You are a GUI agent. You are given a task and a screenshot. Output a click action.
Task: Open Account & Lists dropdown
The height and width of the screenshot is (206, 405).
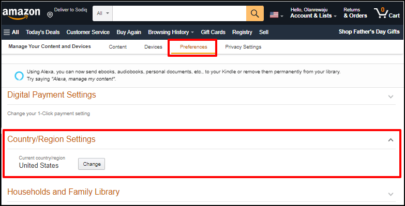pyautogui.click(x=313, y=13)
